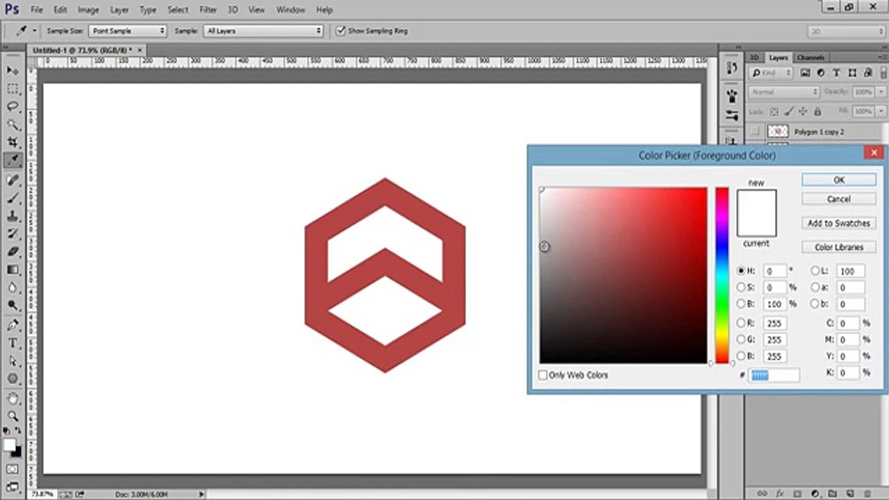Select the S (saturation) radio button

[741, 287]
